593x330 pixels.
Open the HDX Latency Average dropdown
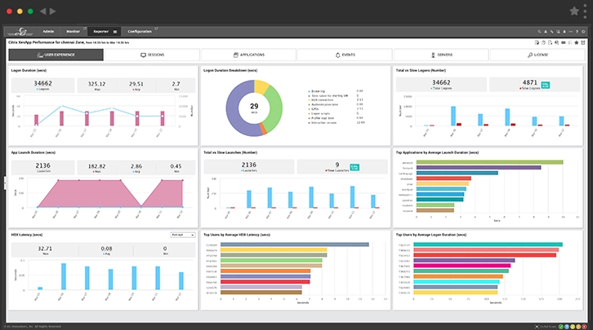183,235
